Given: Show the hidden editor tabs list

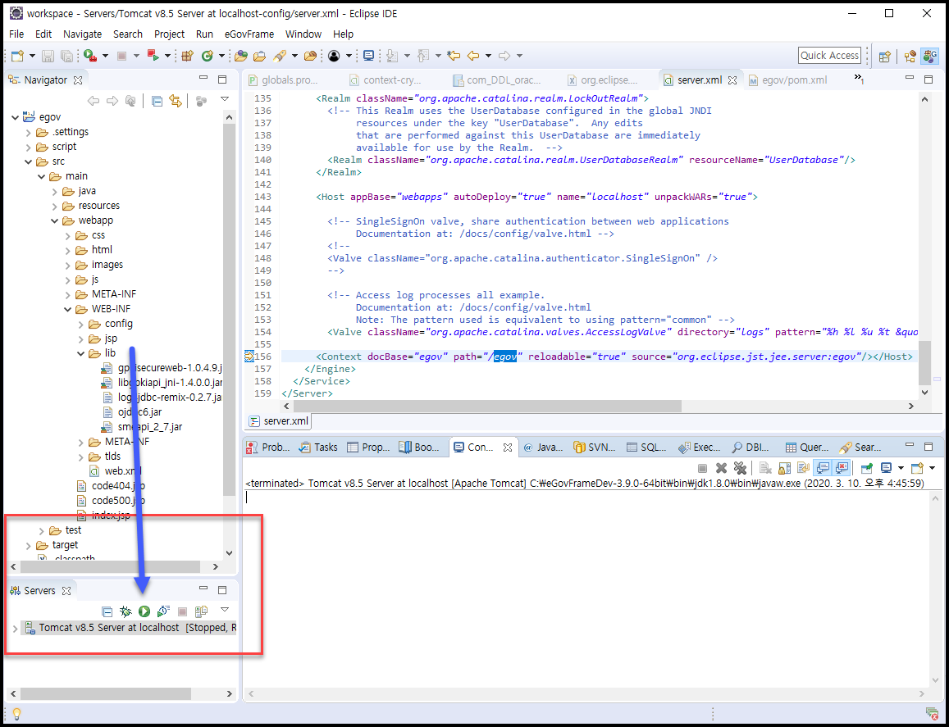Looking at the screenshot, I should click(858, 79).
